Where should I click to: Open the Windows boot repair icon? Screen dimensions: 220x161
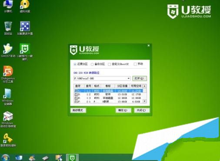click(8, 119)
